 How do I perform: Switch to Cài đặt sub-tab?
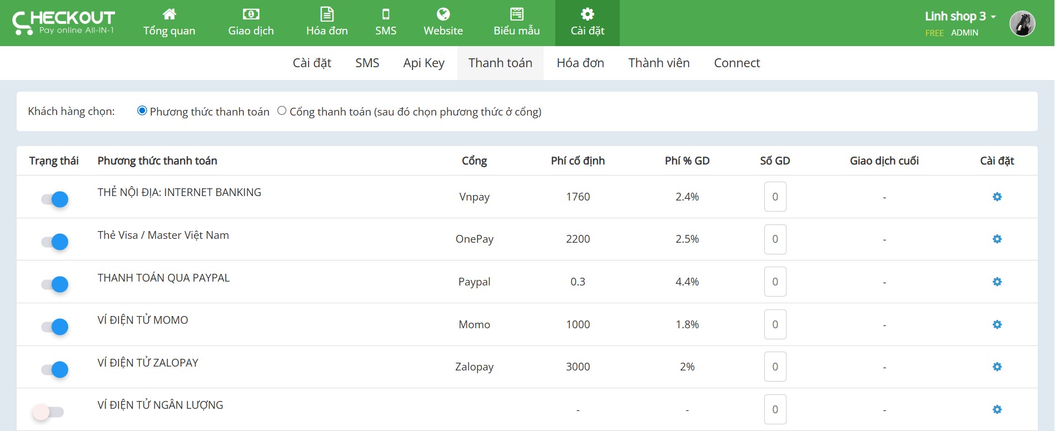(x=312, y=63)
